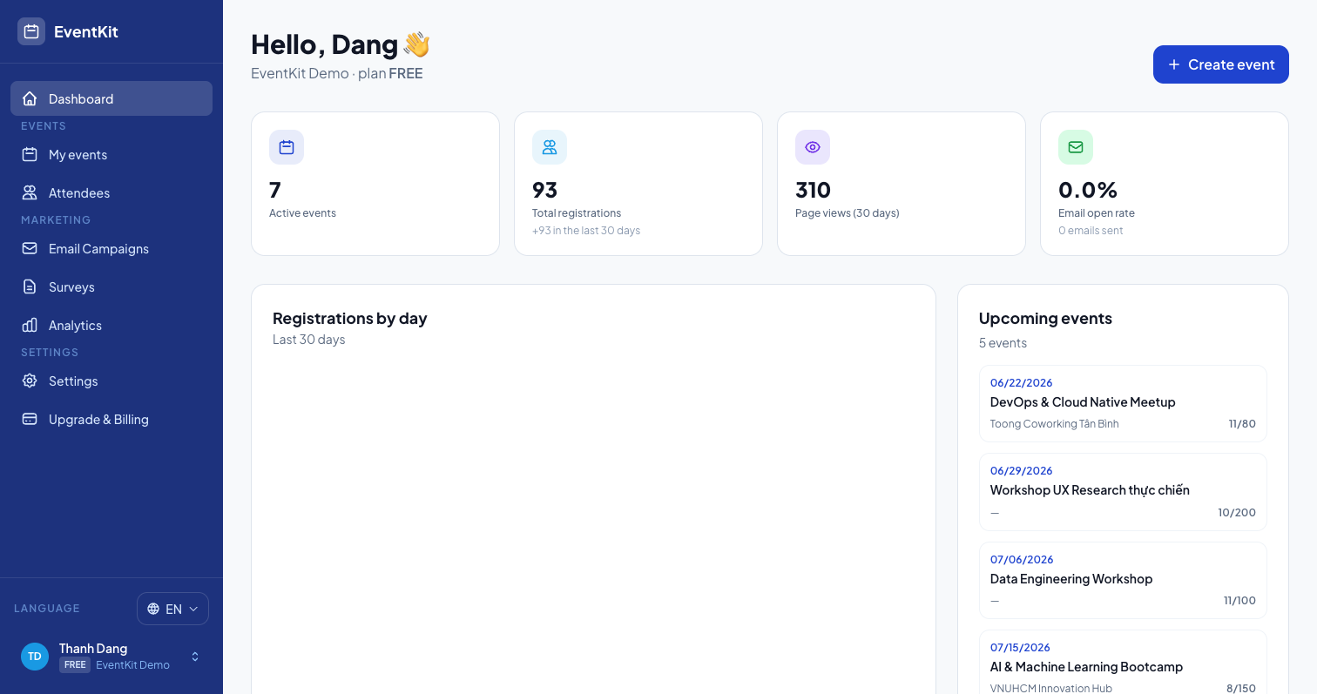Click the My events calendar icon
Viewport: 1317px width, 694px height.
[x=30, y=154]
